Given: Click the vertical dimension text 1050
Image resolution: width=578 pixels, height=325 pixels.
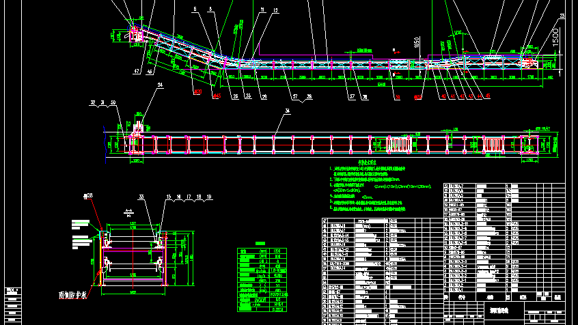Looking at the screenshot, I should coord(417,44).
